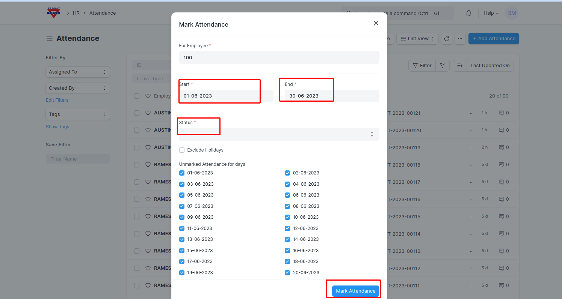The image size is (562, 299).
Task: Toggle the sort order icon
Action: (x=460, y=66)
